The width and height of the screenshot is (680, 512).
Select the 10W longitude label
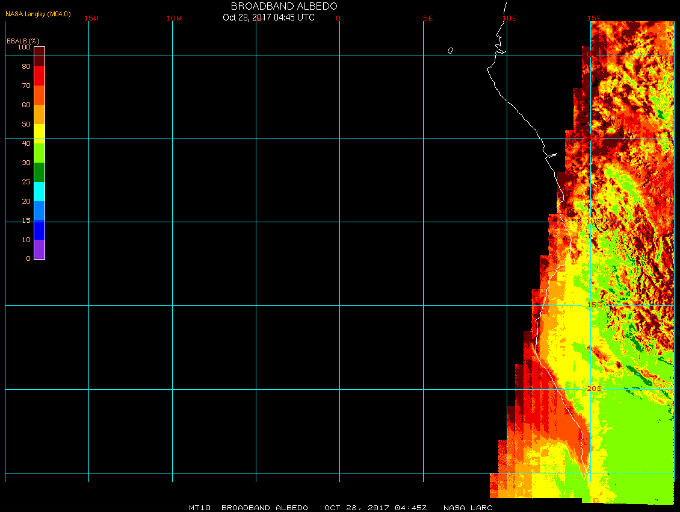tap(174, 18)
